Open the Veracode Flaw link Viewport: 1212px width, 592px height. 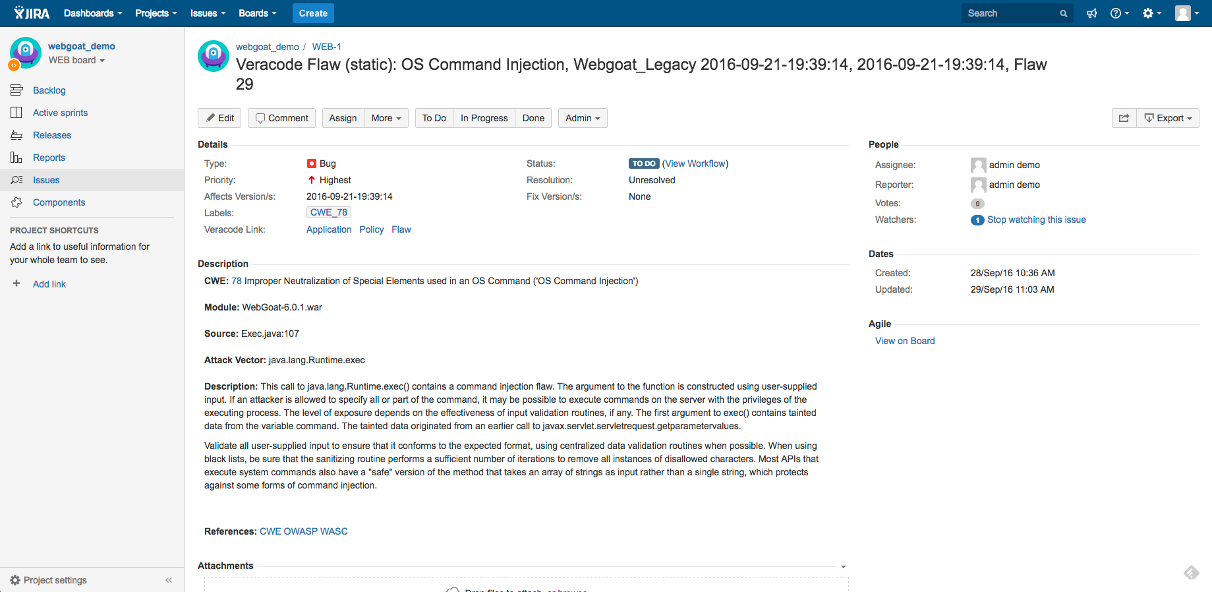[401, 229]
